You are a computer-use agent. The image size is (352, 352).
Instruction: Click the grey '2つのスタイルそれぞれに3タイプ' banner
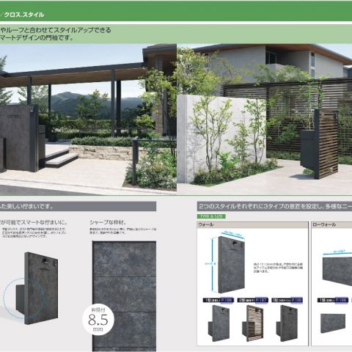pyautogui.click(x=274, y=207)
